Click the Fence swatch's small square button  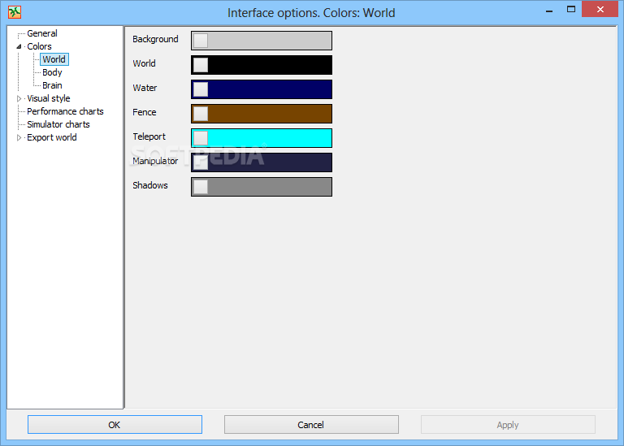click(201, 114)
